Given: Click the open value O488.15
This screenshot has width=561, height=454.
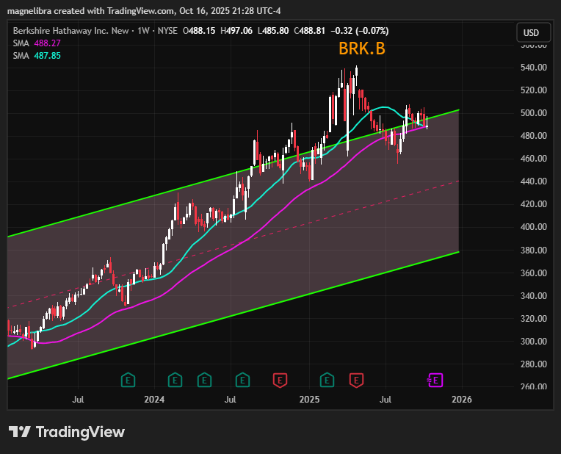Looking at the screenshot, I should point(199,31).
